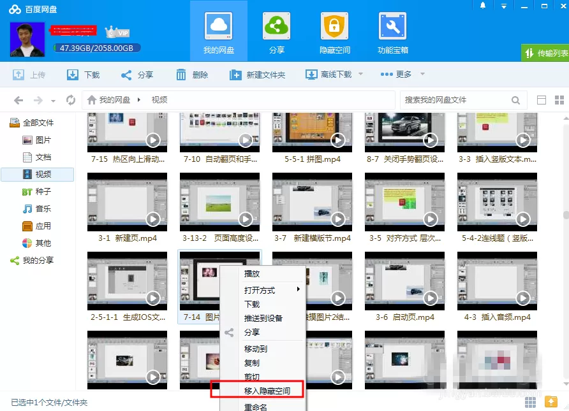
Task: Click the search magnifier icon
Action: click(515, 101)
